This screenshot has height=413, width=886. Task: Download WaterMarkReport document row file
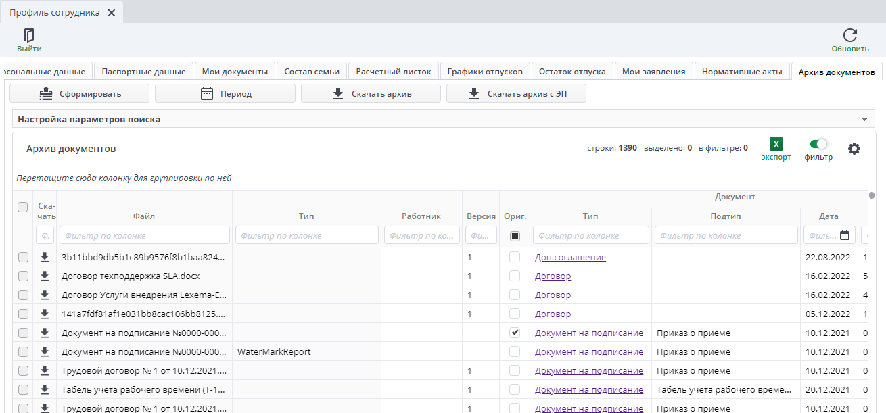click(x=45, y=351)
